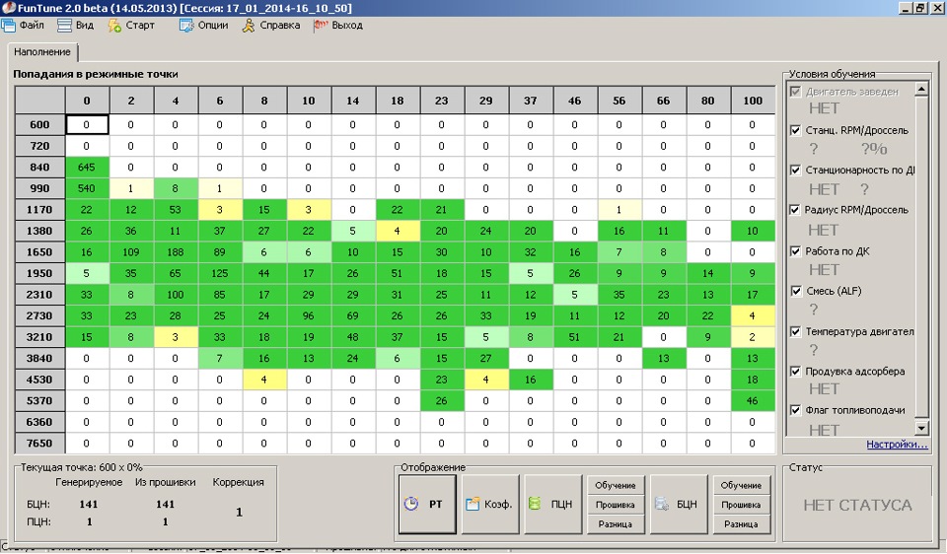Toggle Смесь (ALF) checkbox
The image size is (947, 554).
(795, 291)
